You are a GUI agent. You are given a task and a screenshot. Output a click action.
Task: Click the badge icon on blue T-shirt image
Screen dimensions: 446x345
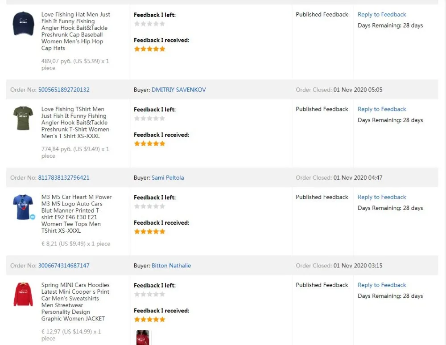coord(33,217)
